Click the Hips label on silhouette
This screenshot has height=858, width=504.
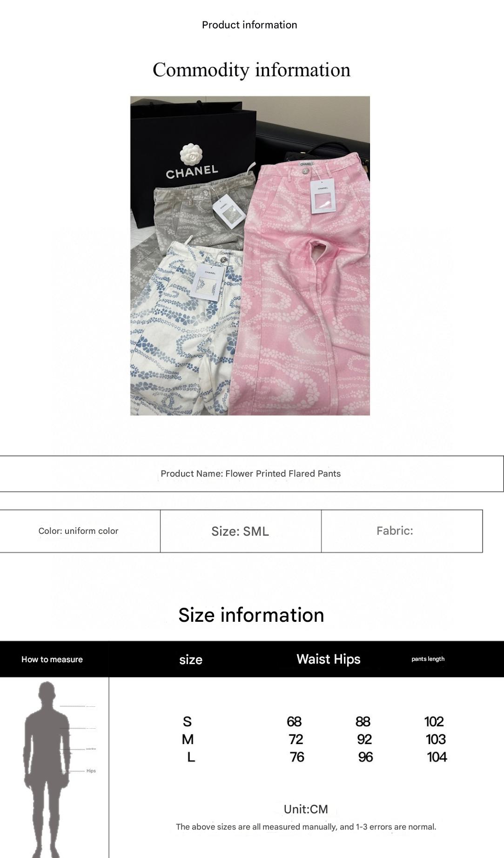coord(91,771)
